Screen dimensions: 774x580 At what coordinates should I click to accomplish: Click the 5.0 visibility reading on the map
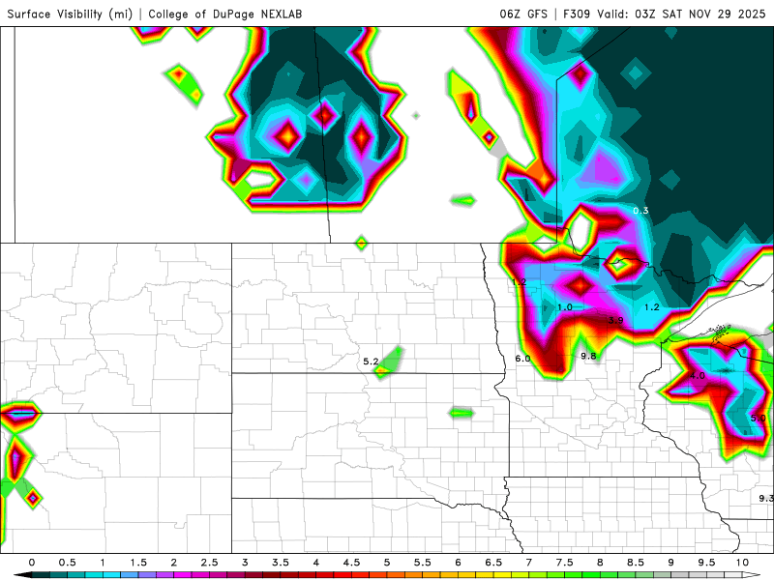[759, 419]
